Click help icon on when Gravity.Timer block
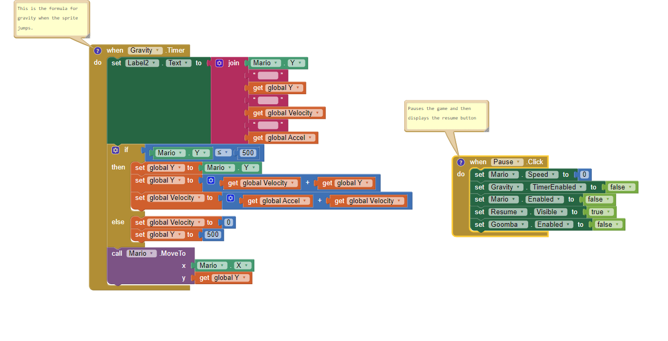 click(x=97, y=51)
